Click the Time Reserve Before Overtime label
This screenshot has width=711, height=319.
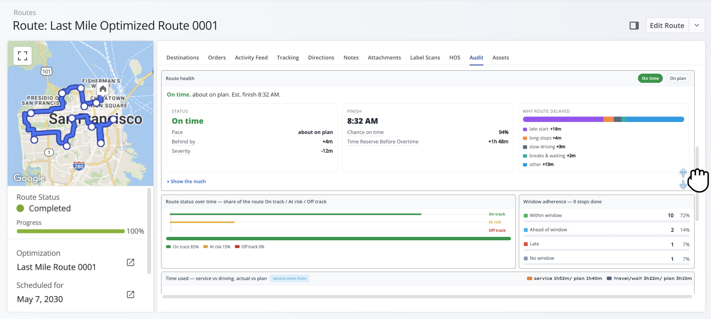[383, 141]
